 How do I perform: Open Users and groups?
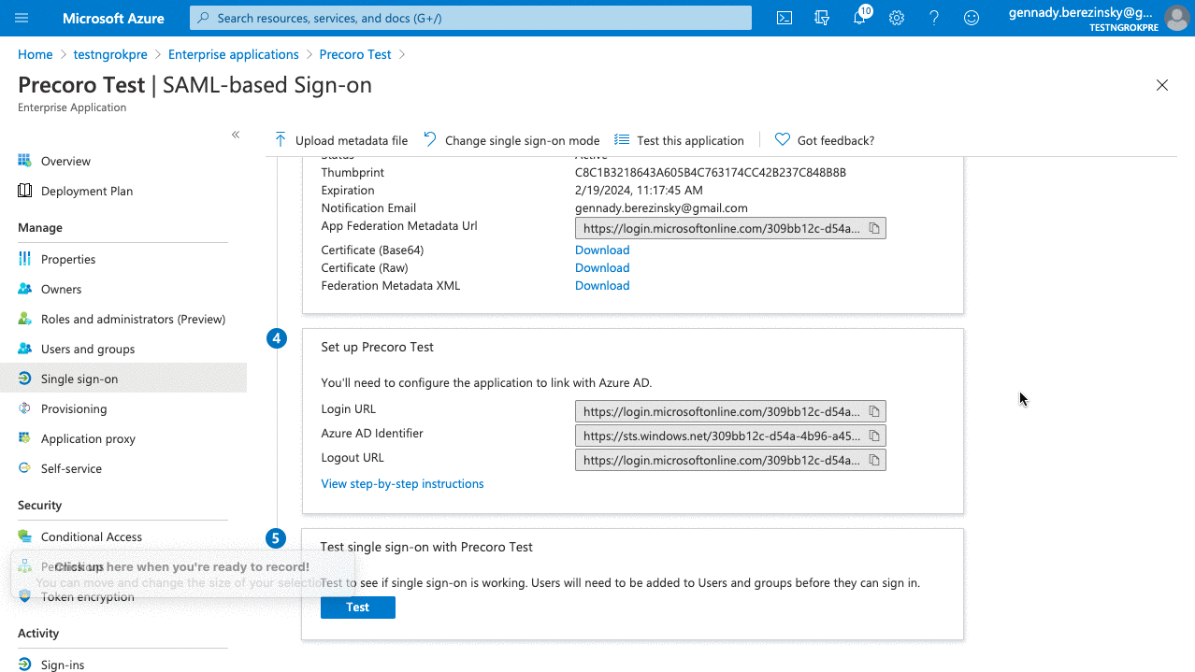pos(88,349)
